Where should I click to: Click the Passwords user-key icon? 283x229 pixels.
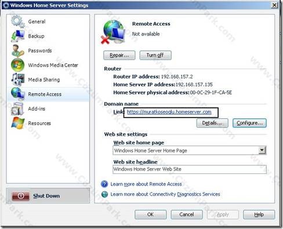tap(18, 50)
